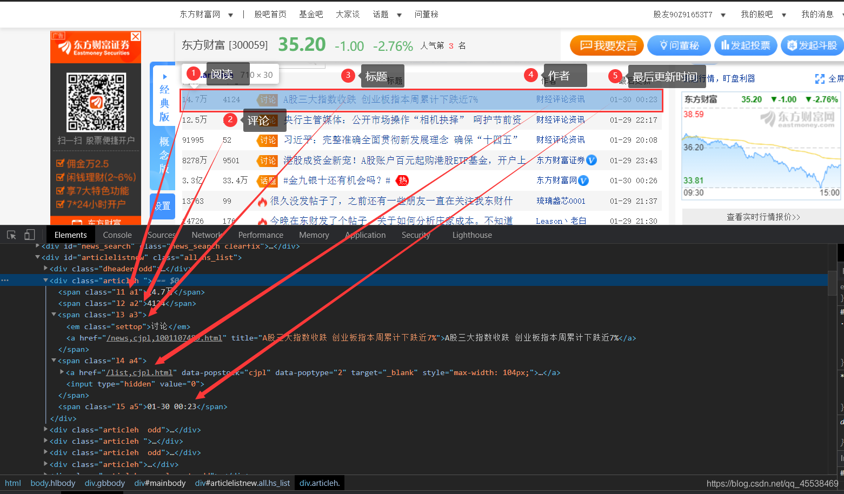844x494 pixels.
Task: Open 我的消息 in the top navigation
Action: point(817,15)
